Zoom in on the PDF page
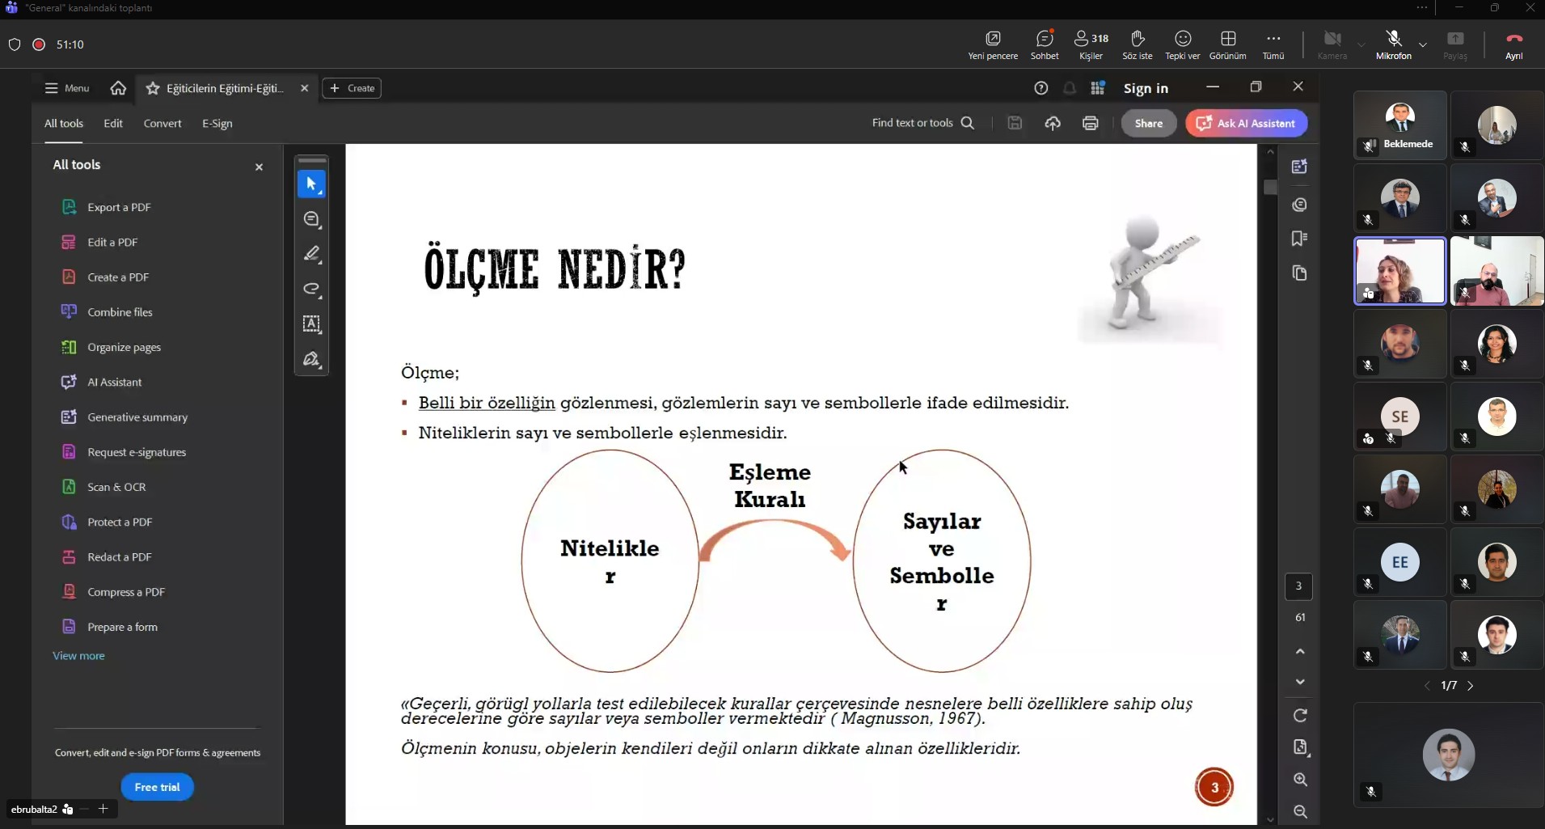1545x829 pixels. coord(1301,780)
